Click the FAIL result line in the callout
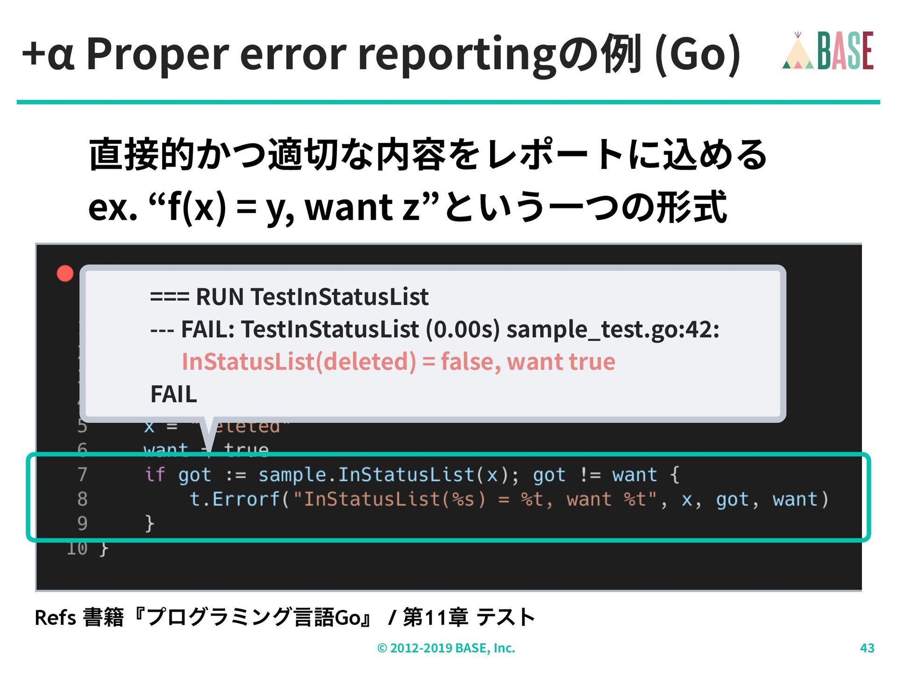Viewport: 897px width, 673px height. [x=173, y=394]
